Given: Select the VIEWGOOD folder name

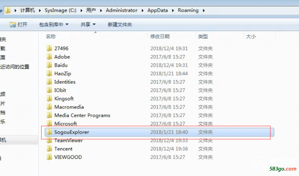Looking at the screenshot, I should coord(68,157).
